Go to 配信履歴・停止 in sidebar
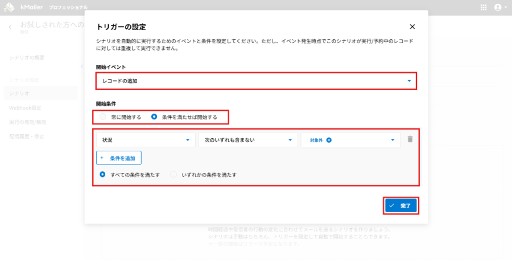 tap(27, 137)
